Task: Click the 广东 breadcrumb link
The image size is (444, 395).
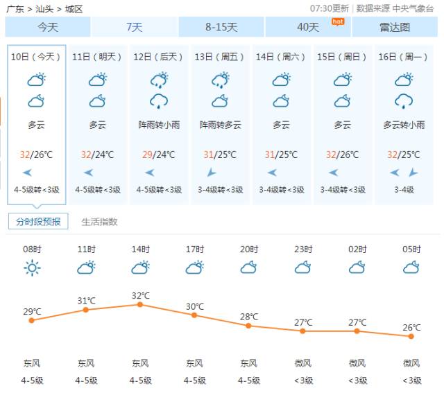Action: click(15, 9)
